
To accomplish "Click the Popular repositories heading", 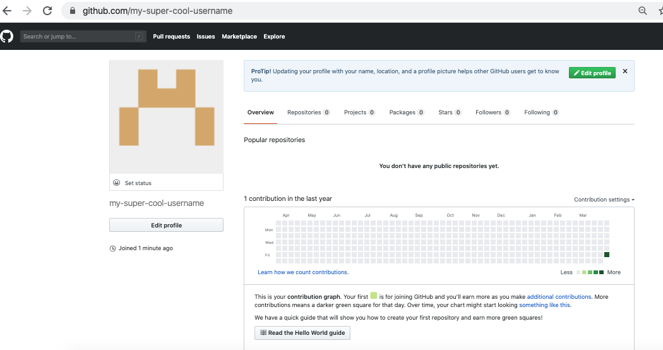I will pos(275,140).
